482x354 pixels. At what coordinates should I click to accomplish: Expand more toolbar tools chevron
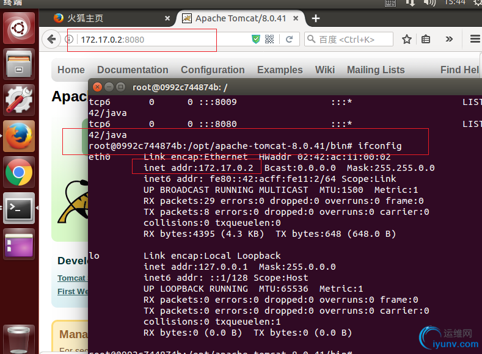tap(449, 39)
